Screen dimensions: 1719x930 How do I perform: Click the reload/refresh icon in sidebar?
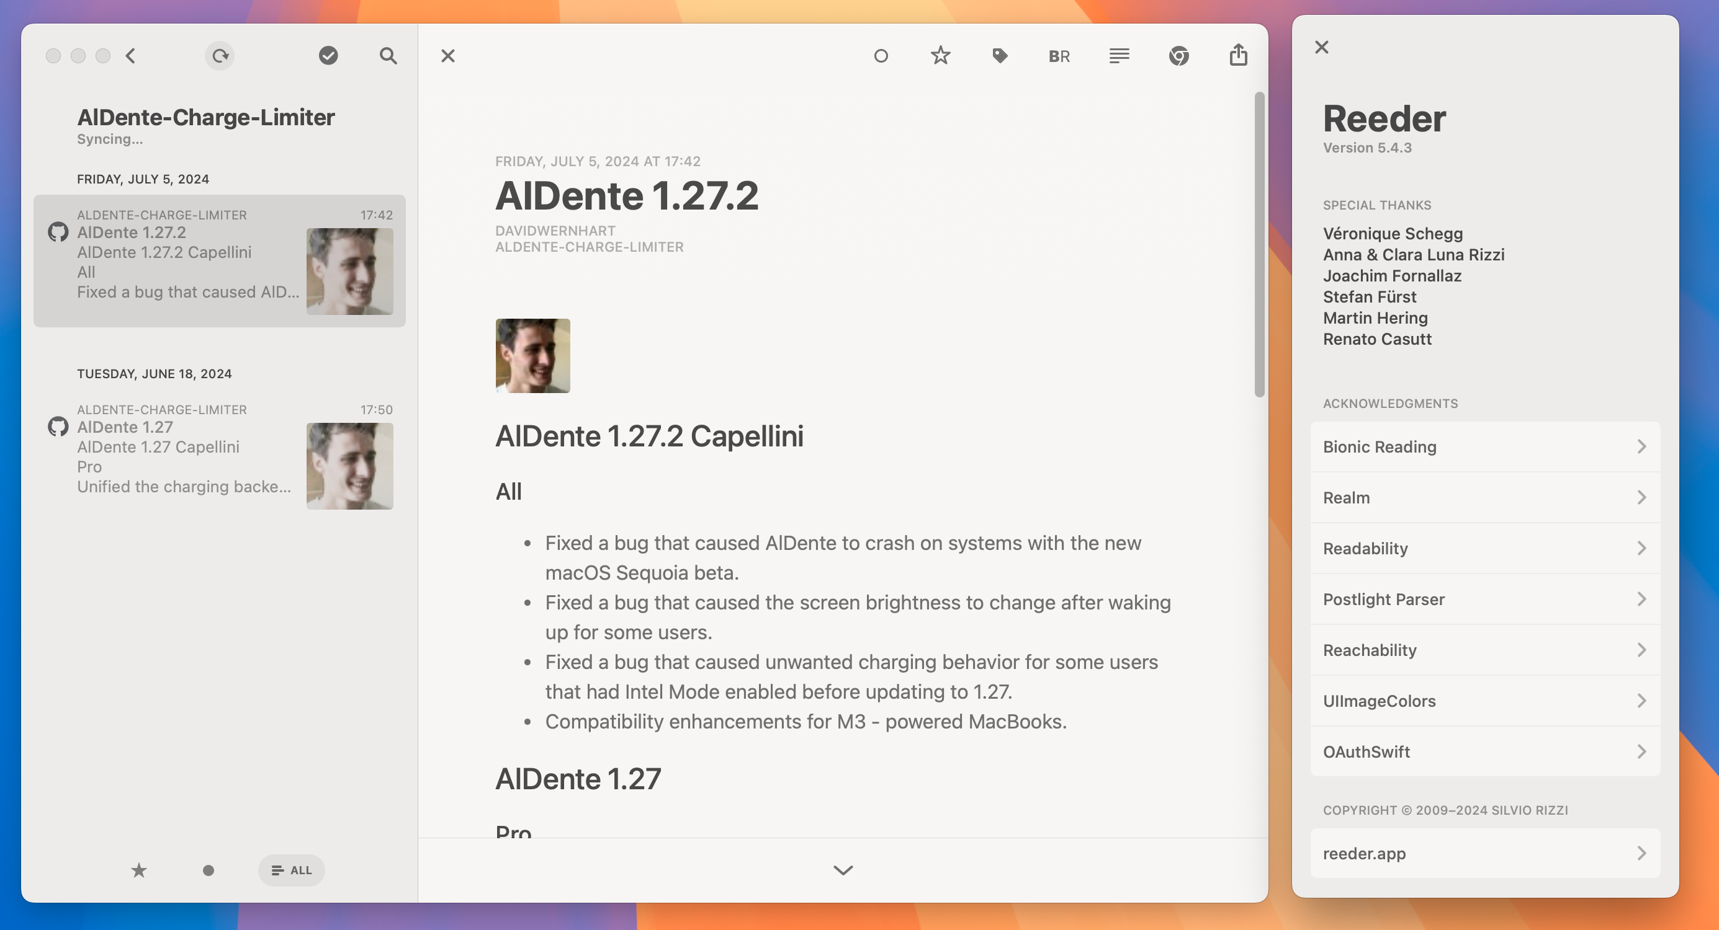(x=220, y=55)
